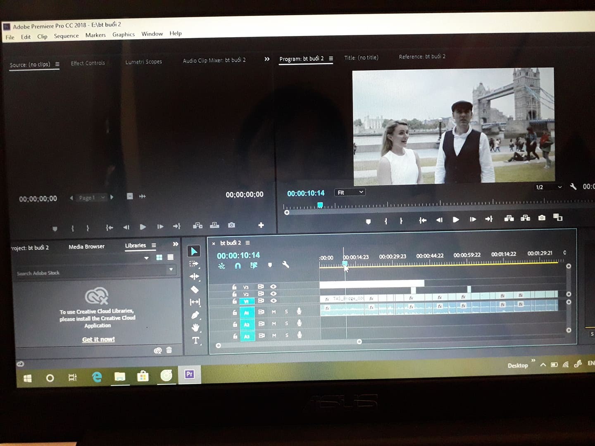
Task: Select the Type tool
Action: (196, 340)
